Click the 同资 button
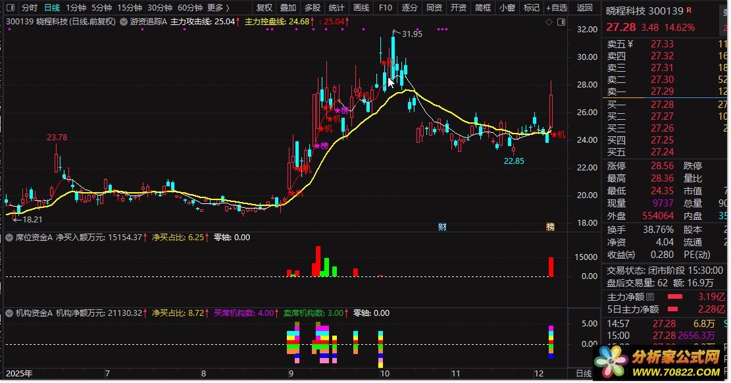This screenshot has width=731, height=383. click(x=434, y=7)
